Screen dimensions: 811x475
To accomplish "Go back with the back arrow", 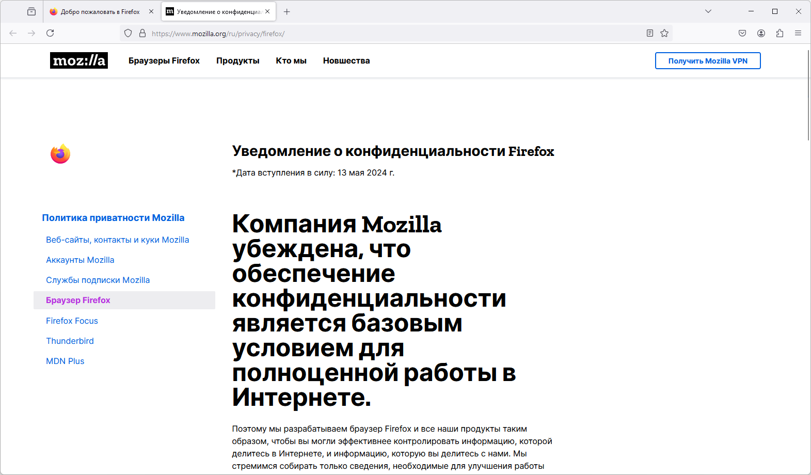I will 13,33.
